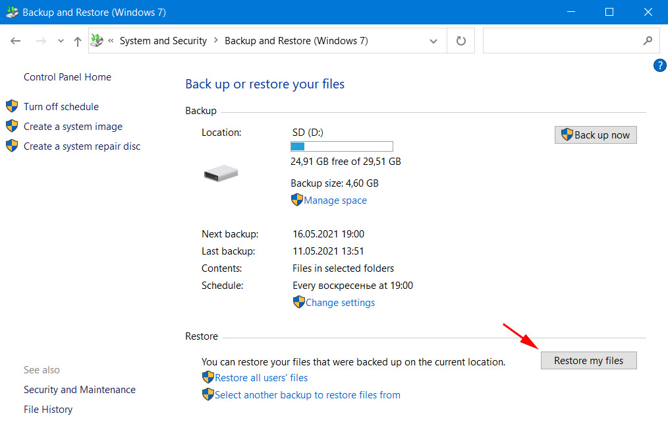
Task: Click the shield icon next to Manage space
Action: (x=297, y=200)
